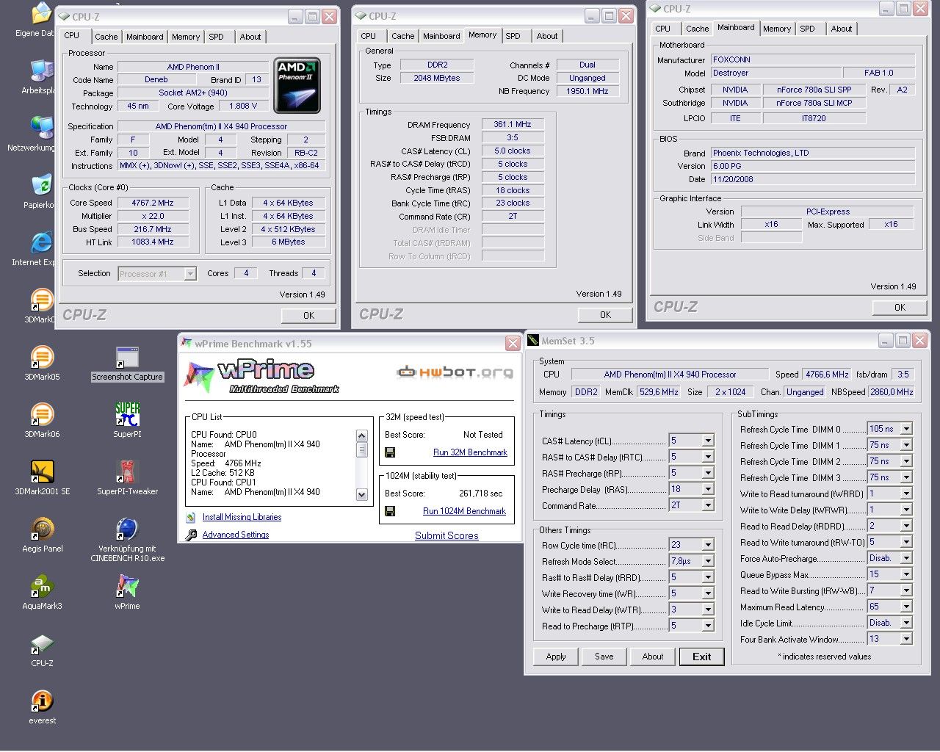The height and width of the screenshot is (752, 940).
Task: Expand the Row Cycle time (tRC) dropdown
Action: coord(708,545)
